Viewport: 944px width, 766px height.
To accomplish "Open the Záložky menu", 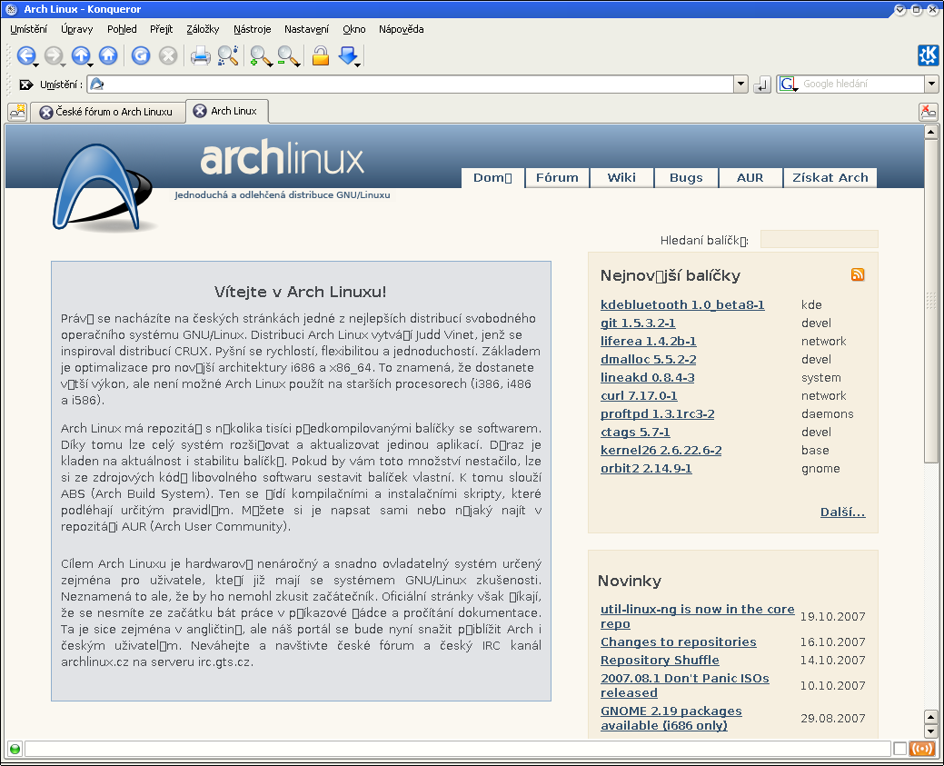I will [202, 29].
